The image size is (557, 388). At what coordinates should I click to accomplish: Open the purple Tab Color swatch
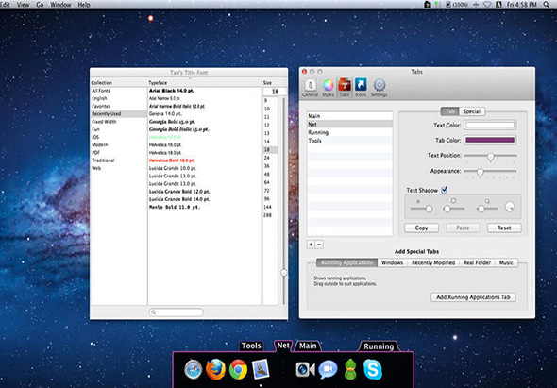click(490, 140)
